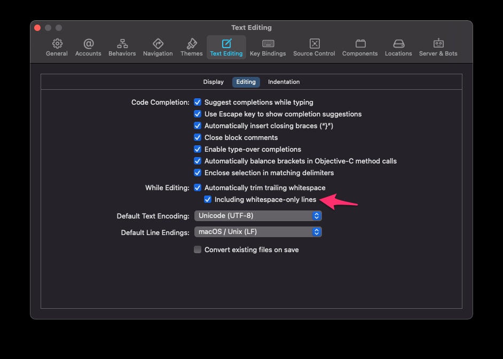Open the Components preferences pane

(360, 48)
